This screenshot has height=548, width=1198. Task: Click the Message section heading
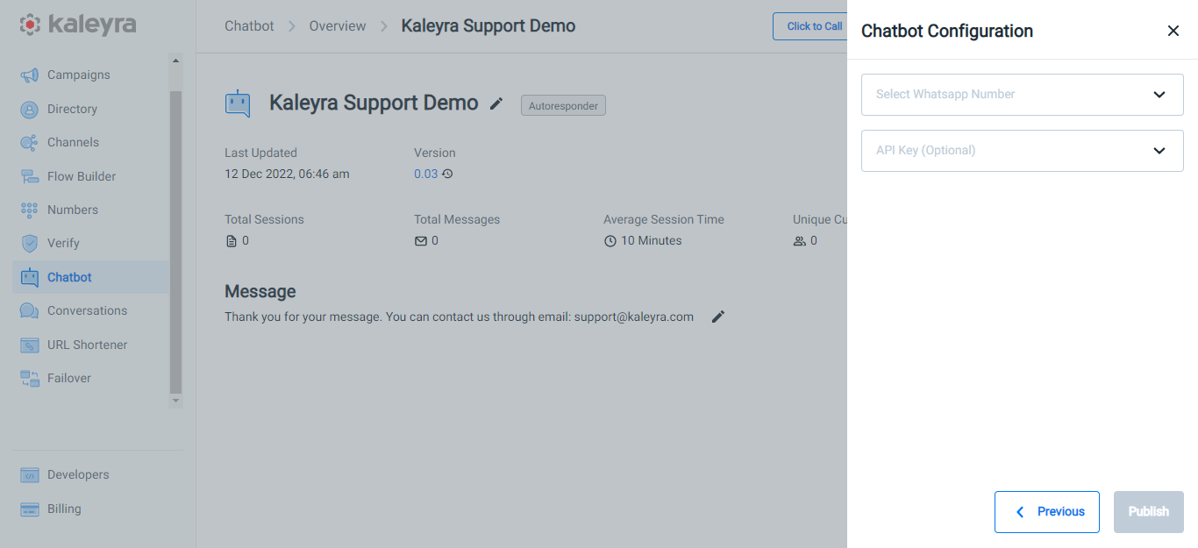click(260, 292)
